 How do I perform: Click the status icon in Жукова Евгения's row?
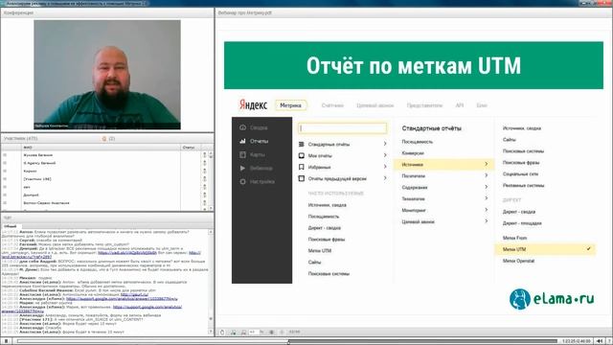(204, 155)
